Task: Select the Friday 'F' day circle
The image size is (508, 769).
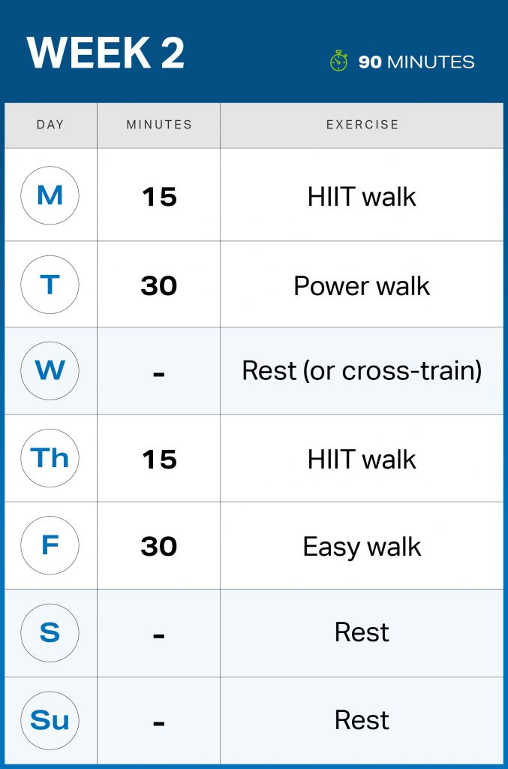Action: tap(50, 545)
